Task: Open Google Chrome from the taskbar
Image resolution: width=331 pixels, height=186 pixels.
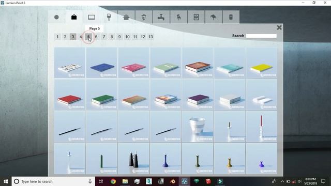Action: tap(113, 181)
